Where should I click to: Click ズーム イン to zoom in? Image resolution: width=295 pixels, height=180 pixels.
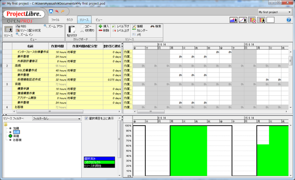[x=24, y=35]
